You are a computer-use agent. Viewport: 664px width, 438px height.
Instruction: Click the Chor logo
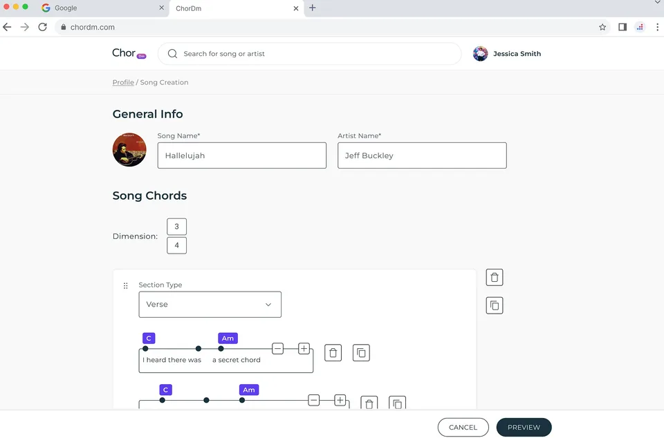tap(129, 53)
